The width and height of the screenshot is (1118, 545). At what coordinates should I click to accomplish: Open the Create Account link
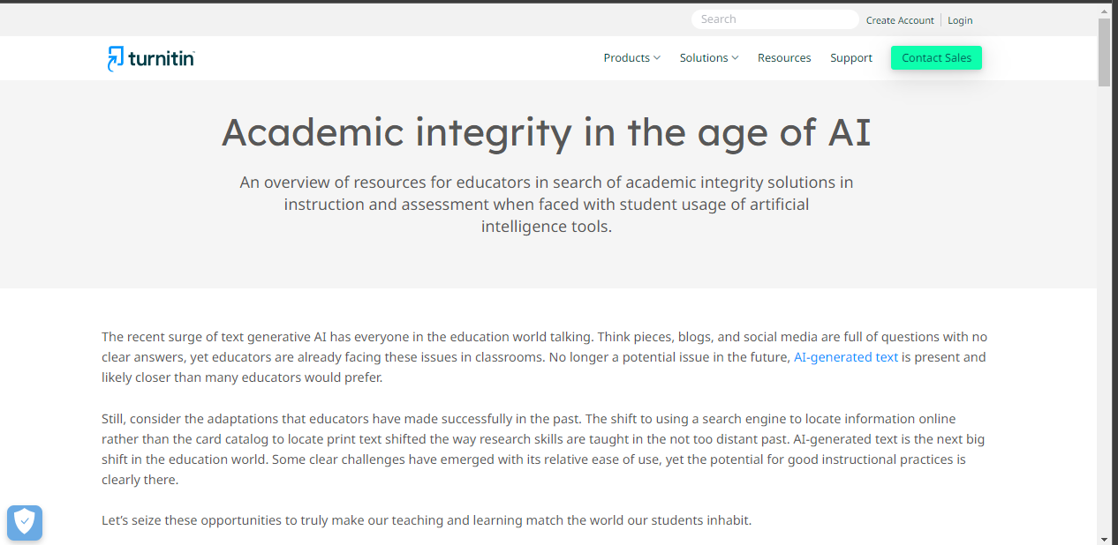(900, 20)
